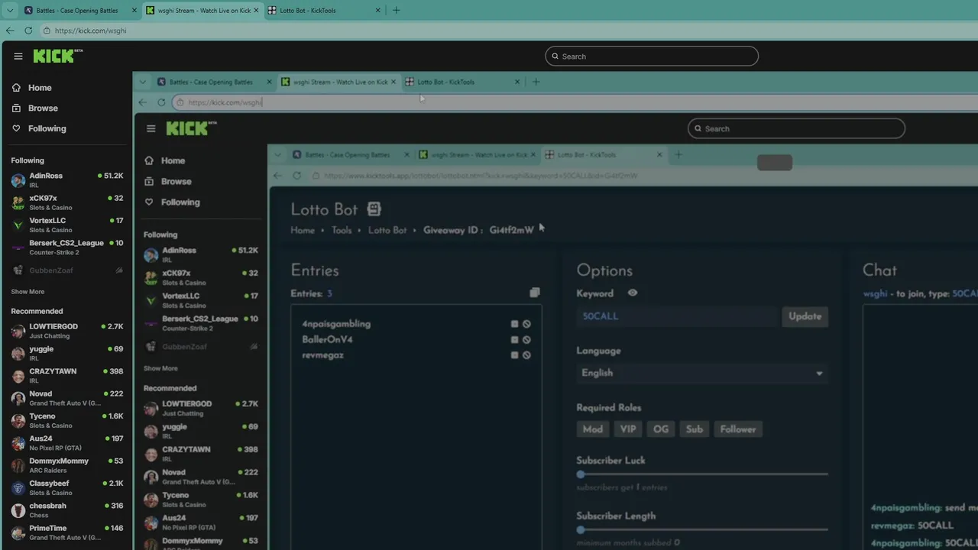This screenshot has width=978, height=550.
Task: Expand tab search dropdown in outermost browser
Action: [x=10, y=10]
